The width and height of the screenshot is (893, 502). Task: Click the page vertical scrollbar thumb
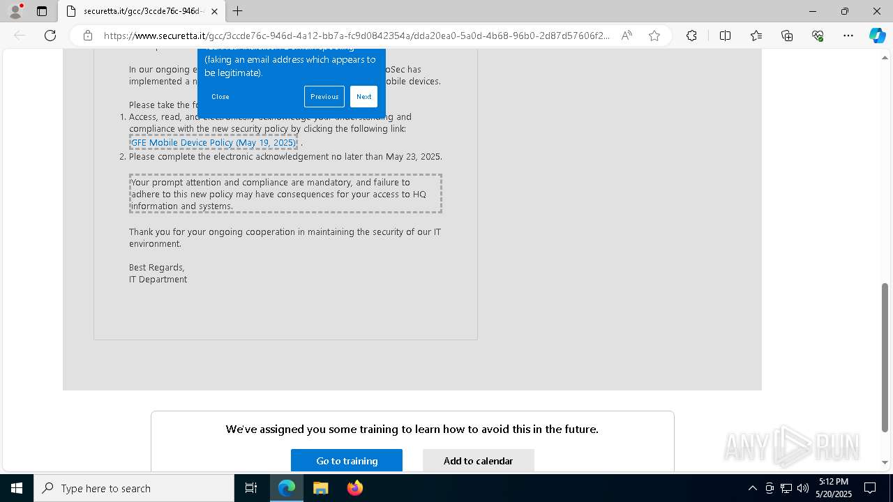(x=885, y=357)
